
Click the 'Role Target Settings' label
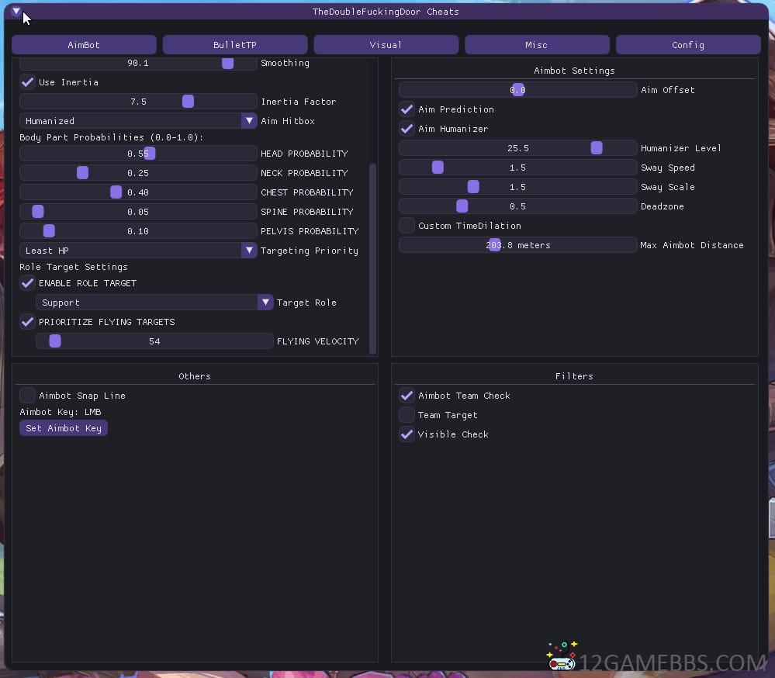[74, 267]
